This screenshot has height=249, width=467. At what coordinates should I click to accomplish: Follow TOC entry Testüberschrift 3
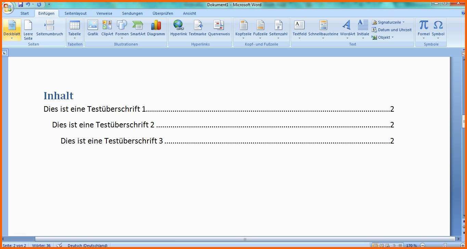[228, 141]
